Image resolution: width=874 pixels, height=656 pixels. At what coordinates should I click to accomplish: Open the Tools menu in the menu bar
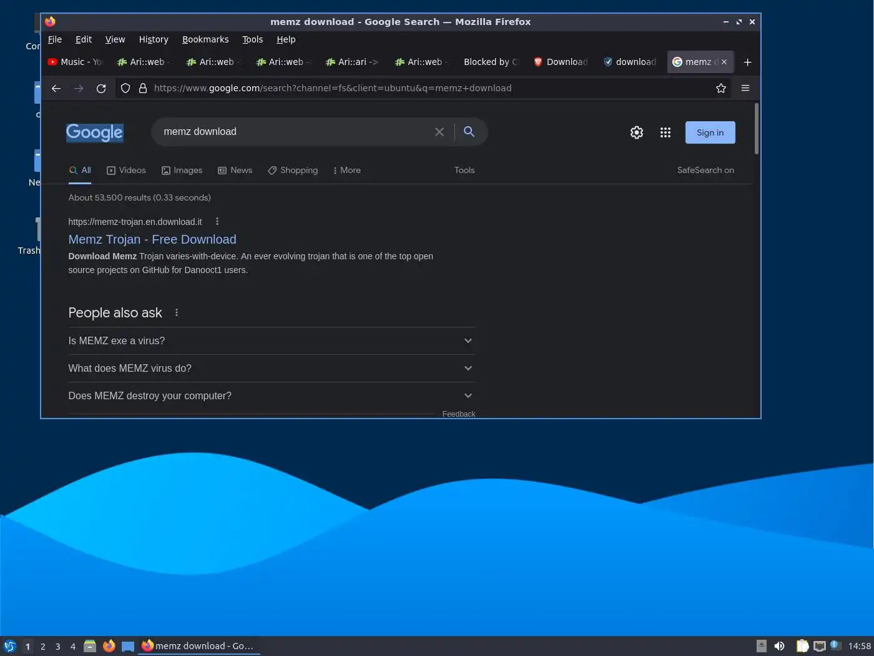coord(253,39)
